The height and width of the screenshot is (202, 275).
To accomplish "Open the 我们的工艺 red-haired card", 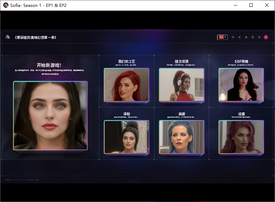I will 126,85.
